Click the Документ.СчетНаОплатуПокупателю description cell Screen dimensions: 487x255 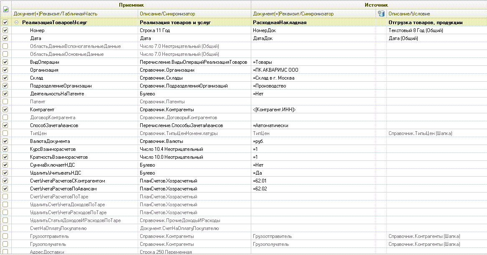coord(194,228)
